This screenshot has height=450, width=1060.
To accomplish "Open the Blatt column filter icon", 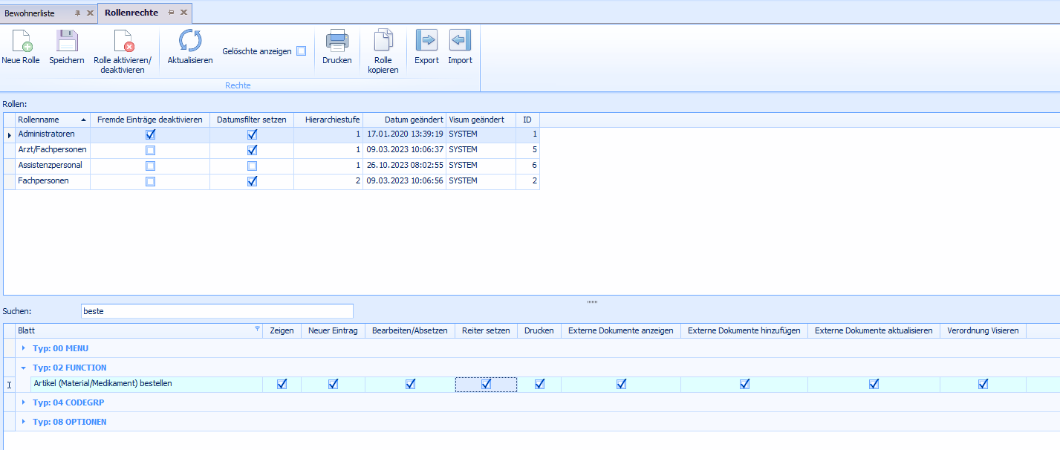I will [x=257, y=329].
